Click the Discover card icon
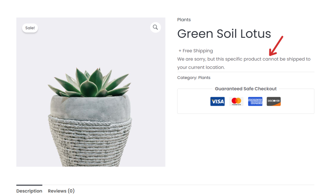The width and height of the screenshot is (327, 196). click(x=274, y=101)
